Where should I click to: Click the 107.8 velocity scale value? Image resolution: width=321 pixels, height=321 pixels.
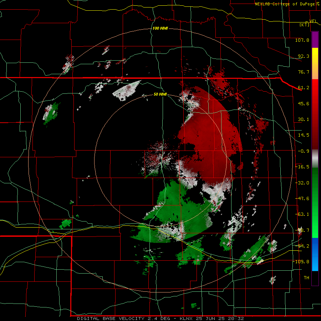tap(302, 40)
